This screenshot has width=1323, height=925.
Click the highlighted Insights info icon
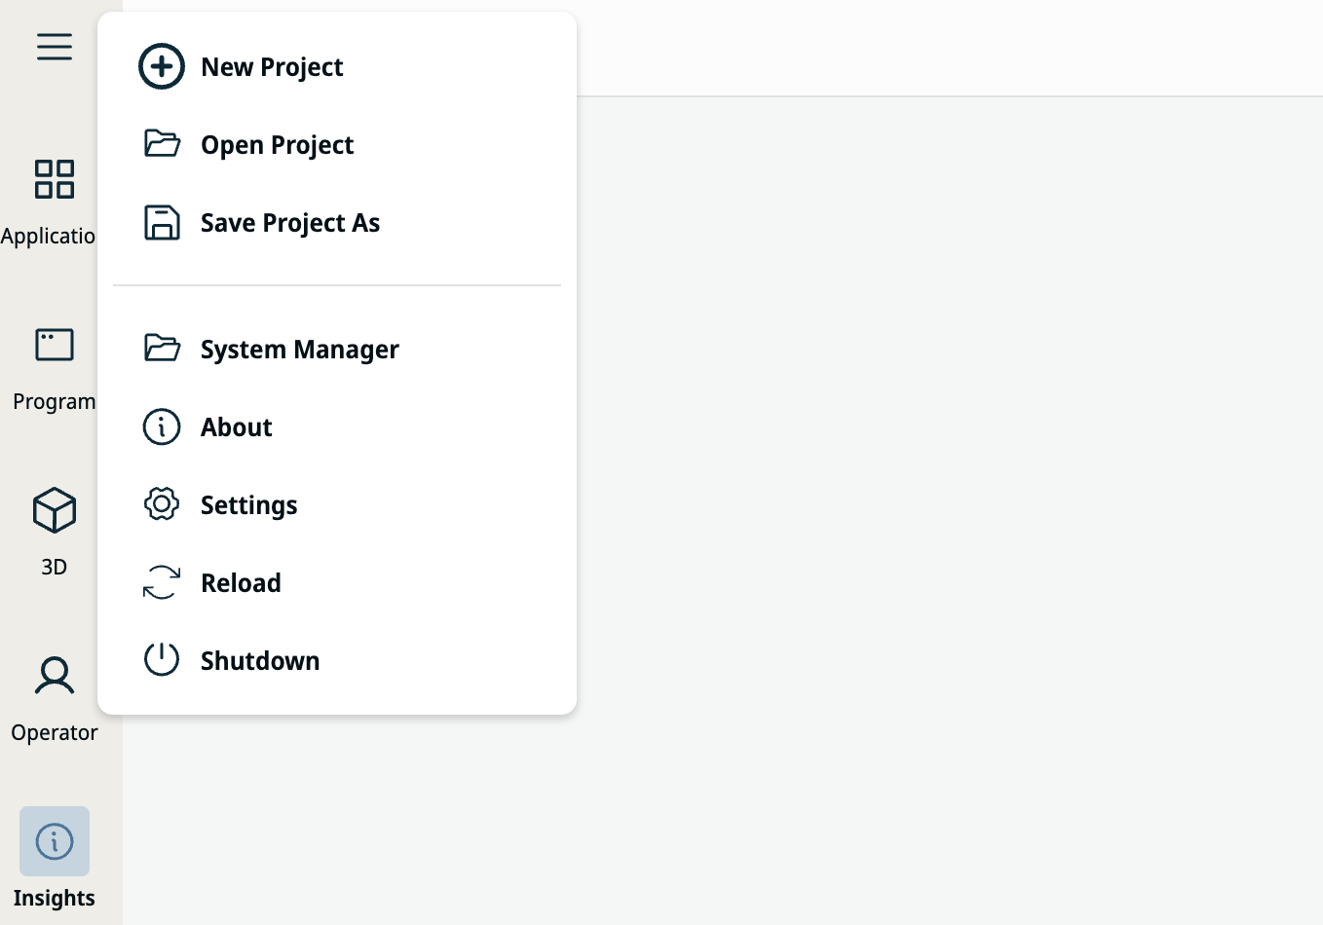(x=55, y=841)
